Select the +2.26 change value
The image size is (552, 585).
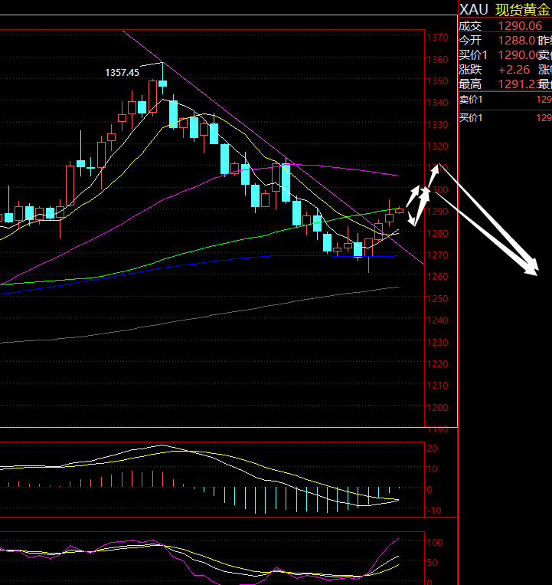514,70
